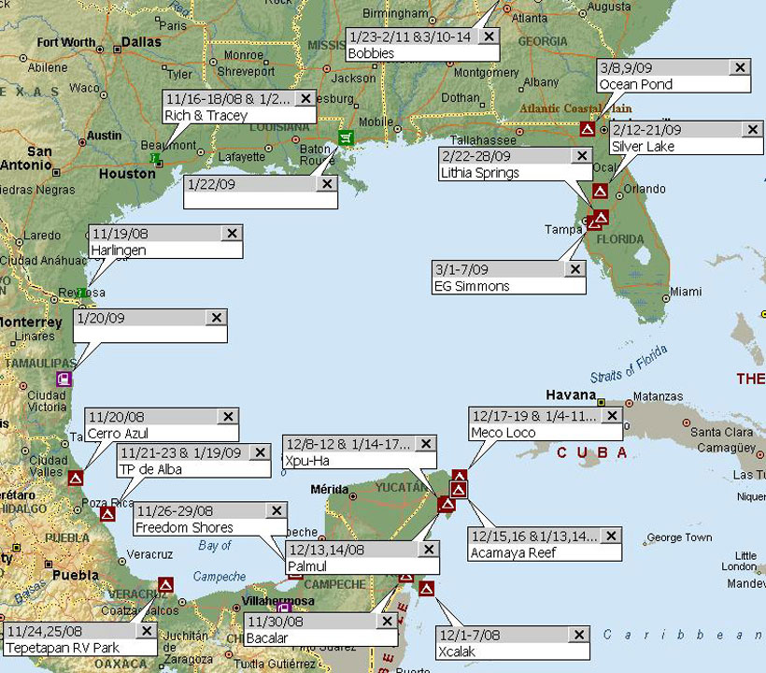This screenshot has height=673, width=766.
Task: Select the Ocean Pond campsite marker east of Tallahassee
Action: point(588,129)
